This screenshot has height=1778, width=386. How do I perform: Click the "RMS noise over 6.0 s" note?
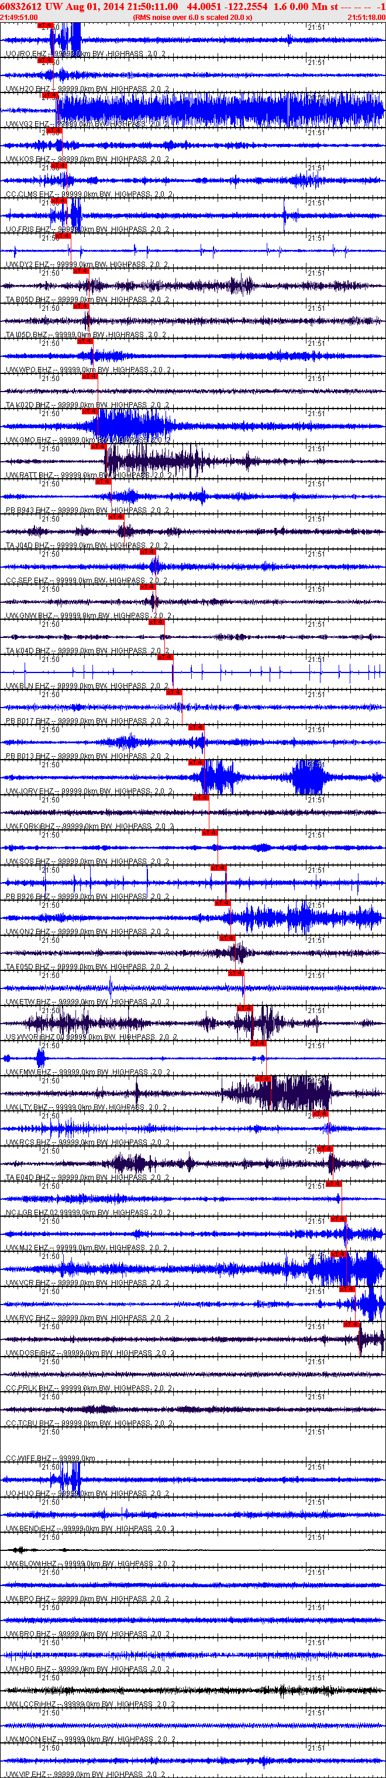coord(192,17)
